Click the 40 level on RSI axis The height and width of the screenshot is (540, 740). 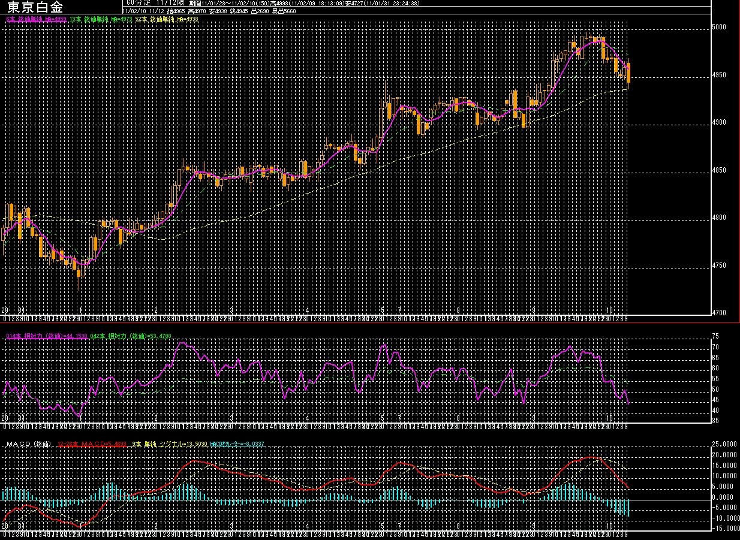715,411
